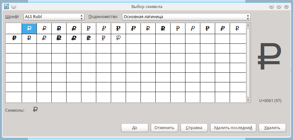The height and width of the screenshot is (140, 293).
Task: Expand the Подмножество subset dropdown
Action: tap(186, 17)
